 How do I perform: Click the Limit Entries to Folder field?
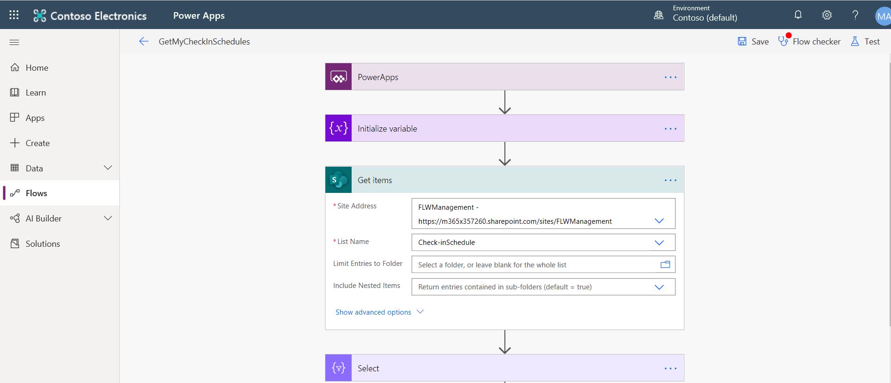tap(543, 265)
